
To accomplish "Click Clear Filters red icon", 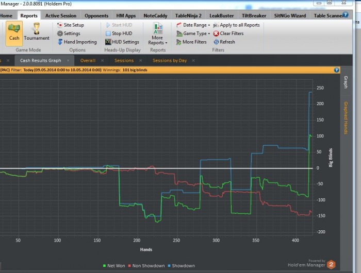I will (216, 33).
